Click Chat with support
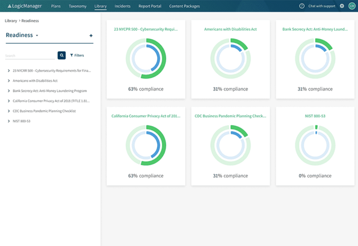 click(322, 6)
